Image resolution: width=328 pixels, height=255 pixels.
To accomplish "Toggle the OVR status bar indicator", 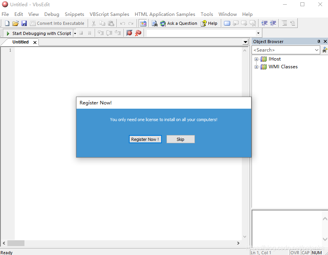I will [295, 253].
